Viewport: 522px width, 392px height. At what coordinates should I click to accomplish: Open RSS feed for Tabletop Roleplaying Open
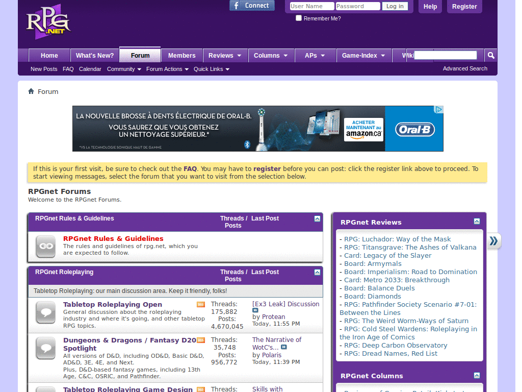click(x=201, y=304)
